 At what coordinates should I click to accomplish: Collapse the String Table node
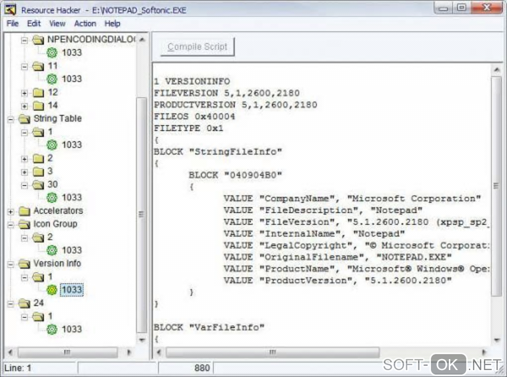click(x=10, y=119)
